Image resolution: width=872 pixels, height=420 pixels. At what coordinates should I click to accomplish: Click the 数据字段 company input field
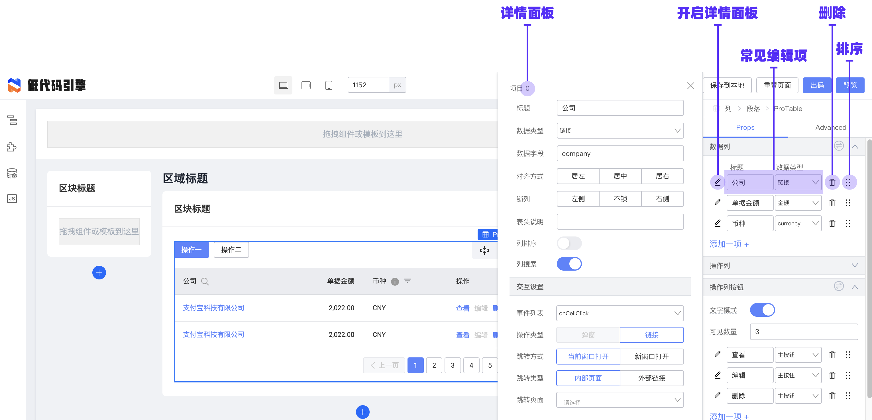pos(620,154)
